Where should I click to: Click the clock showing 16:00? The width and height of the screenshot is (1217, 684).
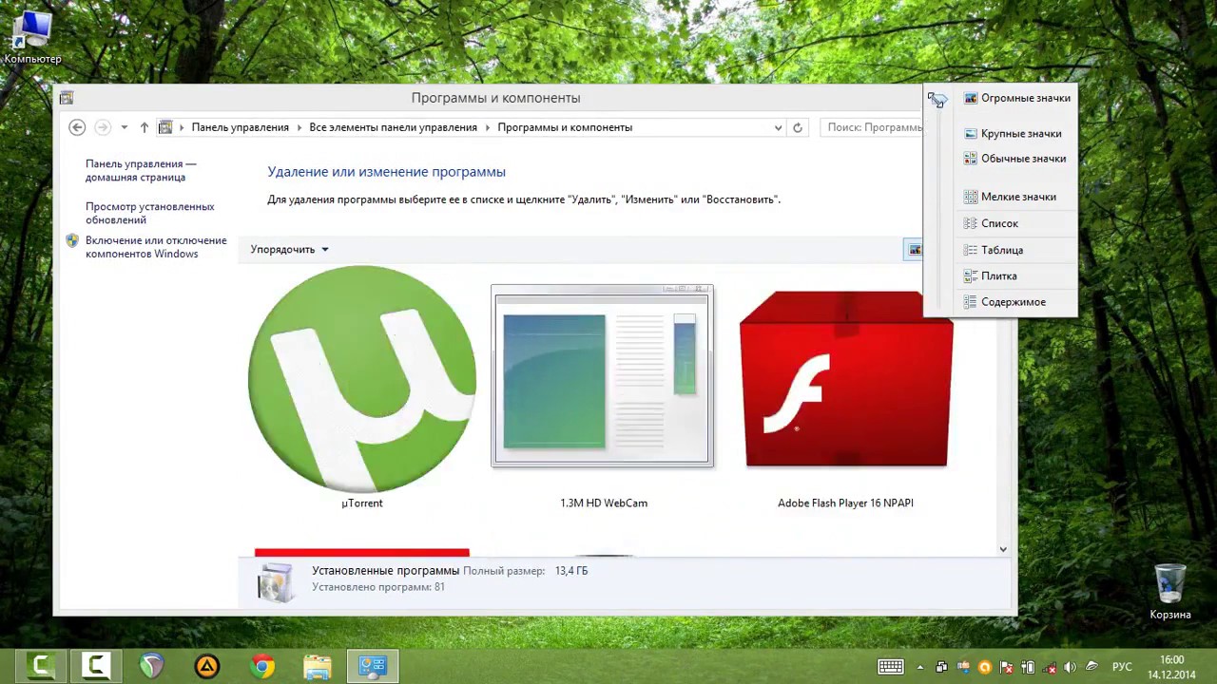pos(1171,659)
